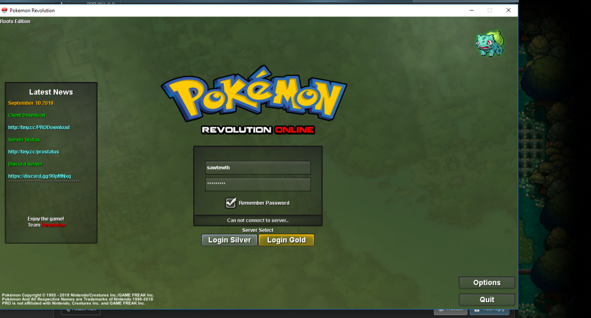This screenshot has height=318, width=591.
Task: Click the Pokeball app icon in title bar
Action: pos(5,11)
